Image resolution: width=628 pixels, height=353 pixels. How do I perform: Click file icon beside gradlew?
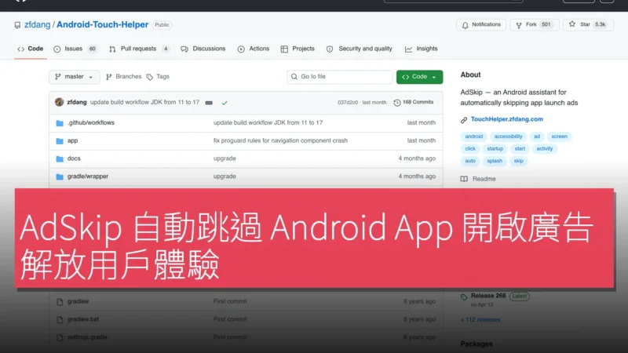coord(60,302)
